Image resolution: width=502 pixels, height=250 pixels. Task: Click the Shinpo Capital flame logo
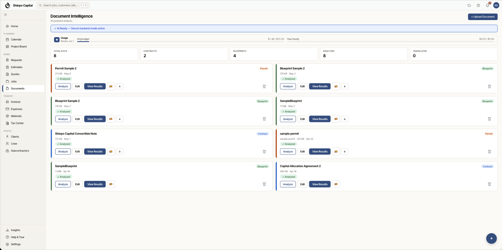click(8, 5)
